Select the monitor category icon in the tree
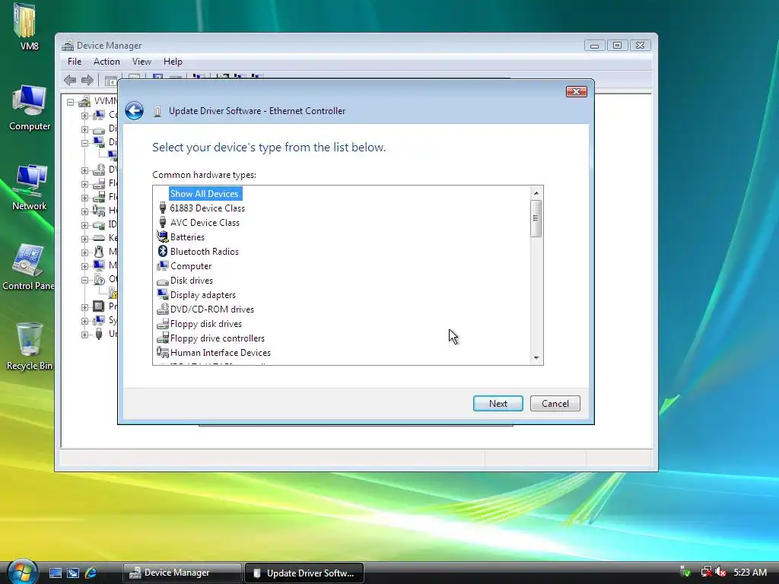 point(99,265)
